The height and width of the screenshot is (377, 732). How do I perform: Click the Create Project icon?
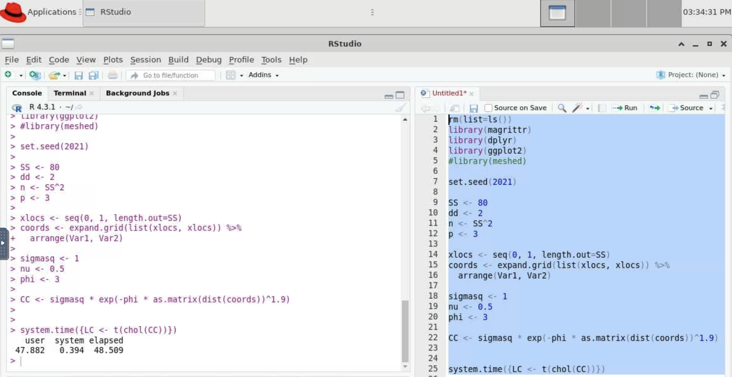35,75
